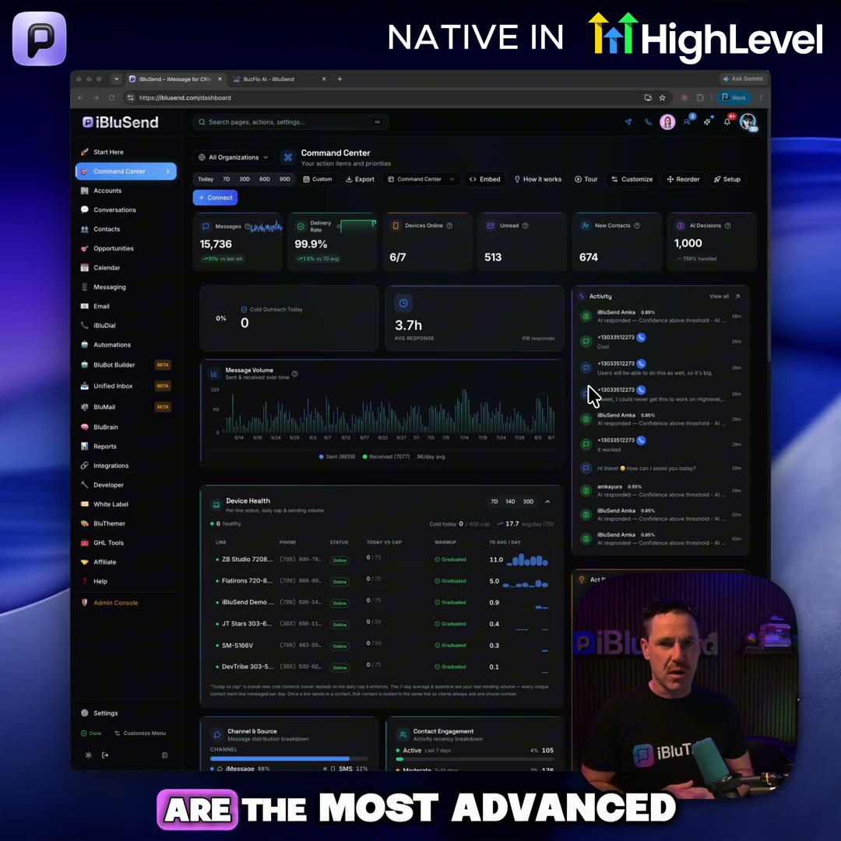Viewport: 841px width, 841px height.
Task: Click the browser address bar URL
Action: pyautogui.click(x=185, y=97)
